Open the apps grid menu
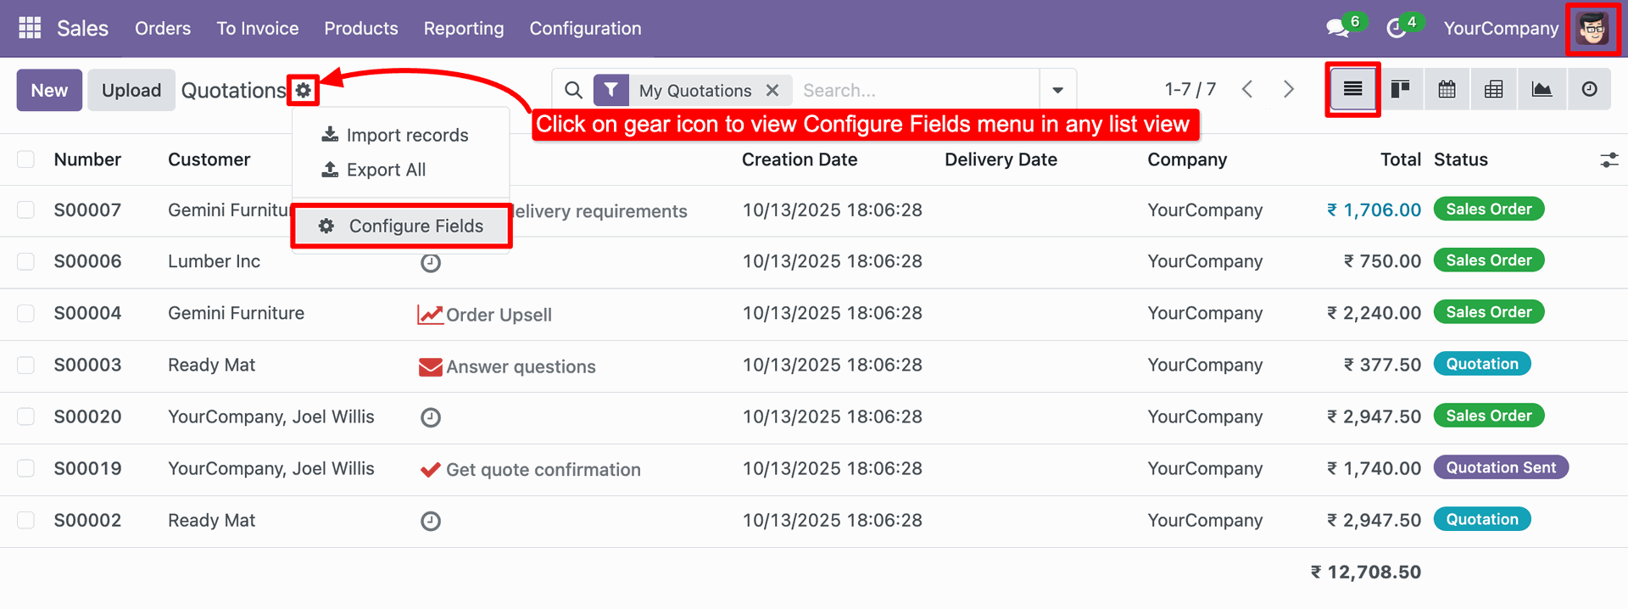This screenshot has height=609, width=1628. (30, 28)
